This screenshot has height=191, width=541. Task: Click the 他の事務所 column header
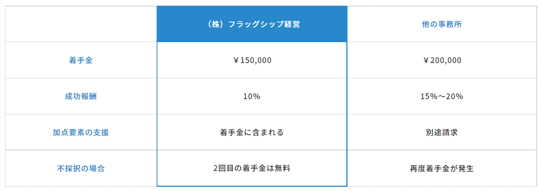(442, 24)
